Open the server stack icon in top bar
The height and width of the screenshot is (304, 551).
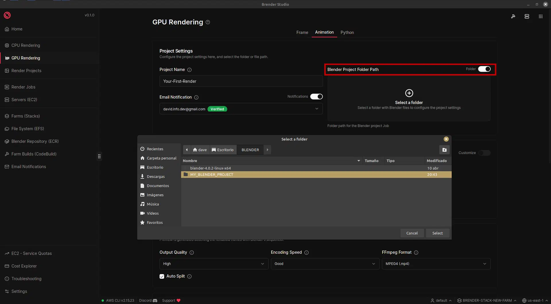pos(527,16)
